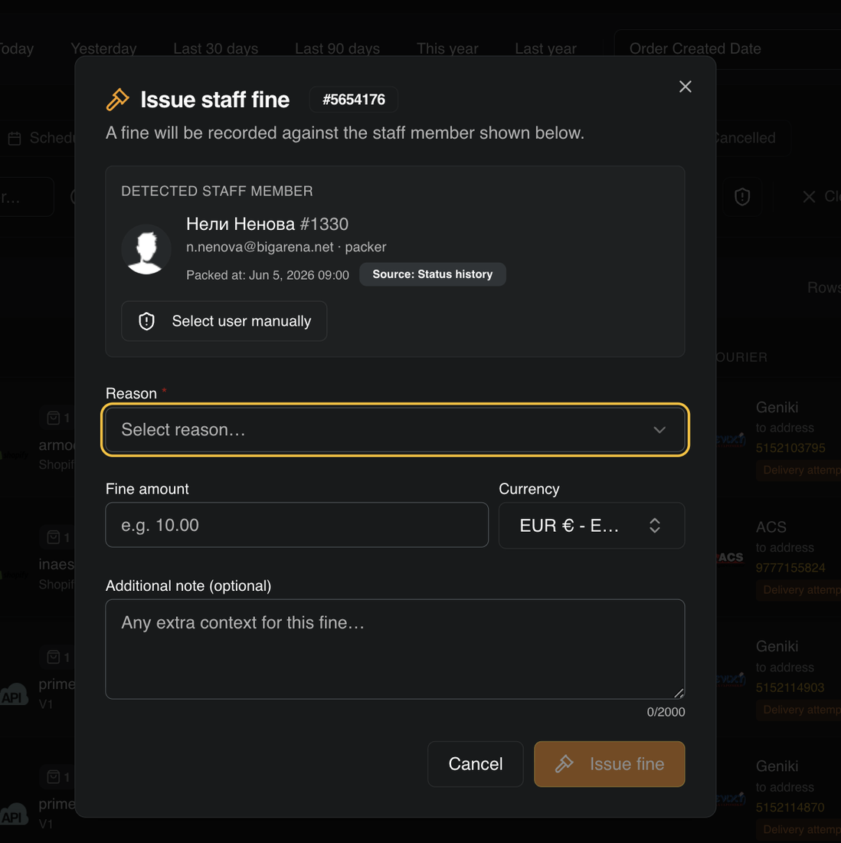The width and height of the screenshot is (841, 843).
Task: Click the name Нели Ненова #1330
Action: [267, 224]
